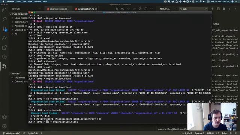Screen dimensions: 240x135
Task: Change indentation via Spaces: 2
Action: pos(199,133)
